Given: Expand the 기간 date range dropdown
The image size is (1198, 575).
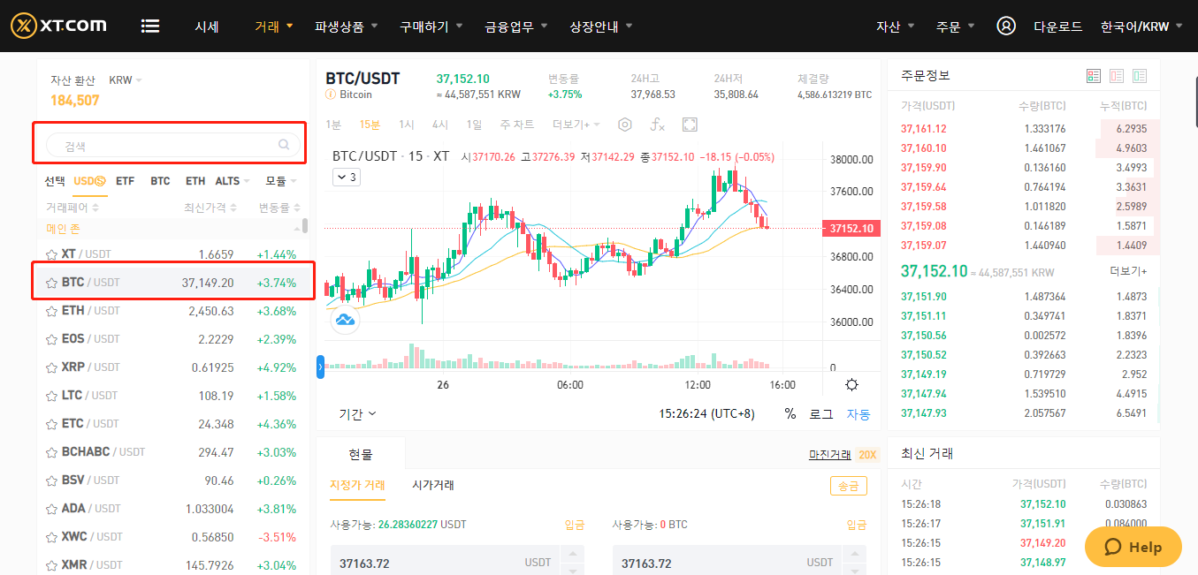Looking at the screenshot, I should [x=358, y=413].
